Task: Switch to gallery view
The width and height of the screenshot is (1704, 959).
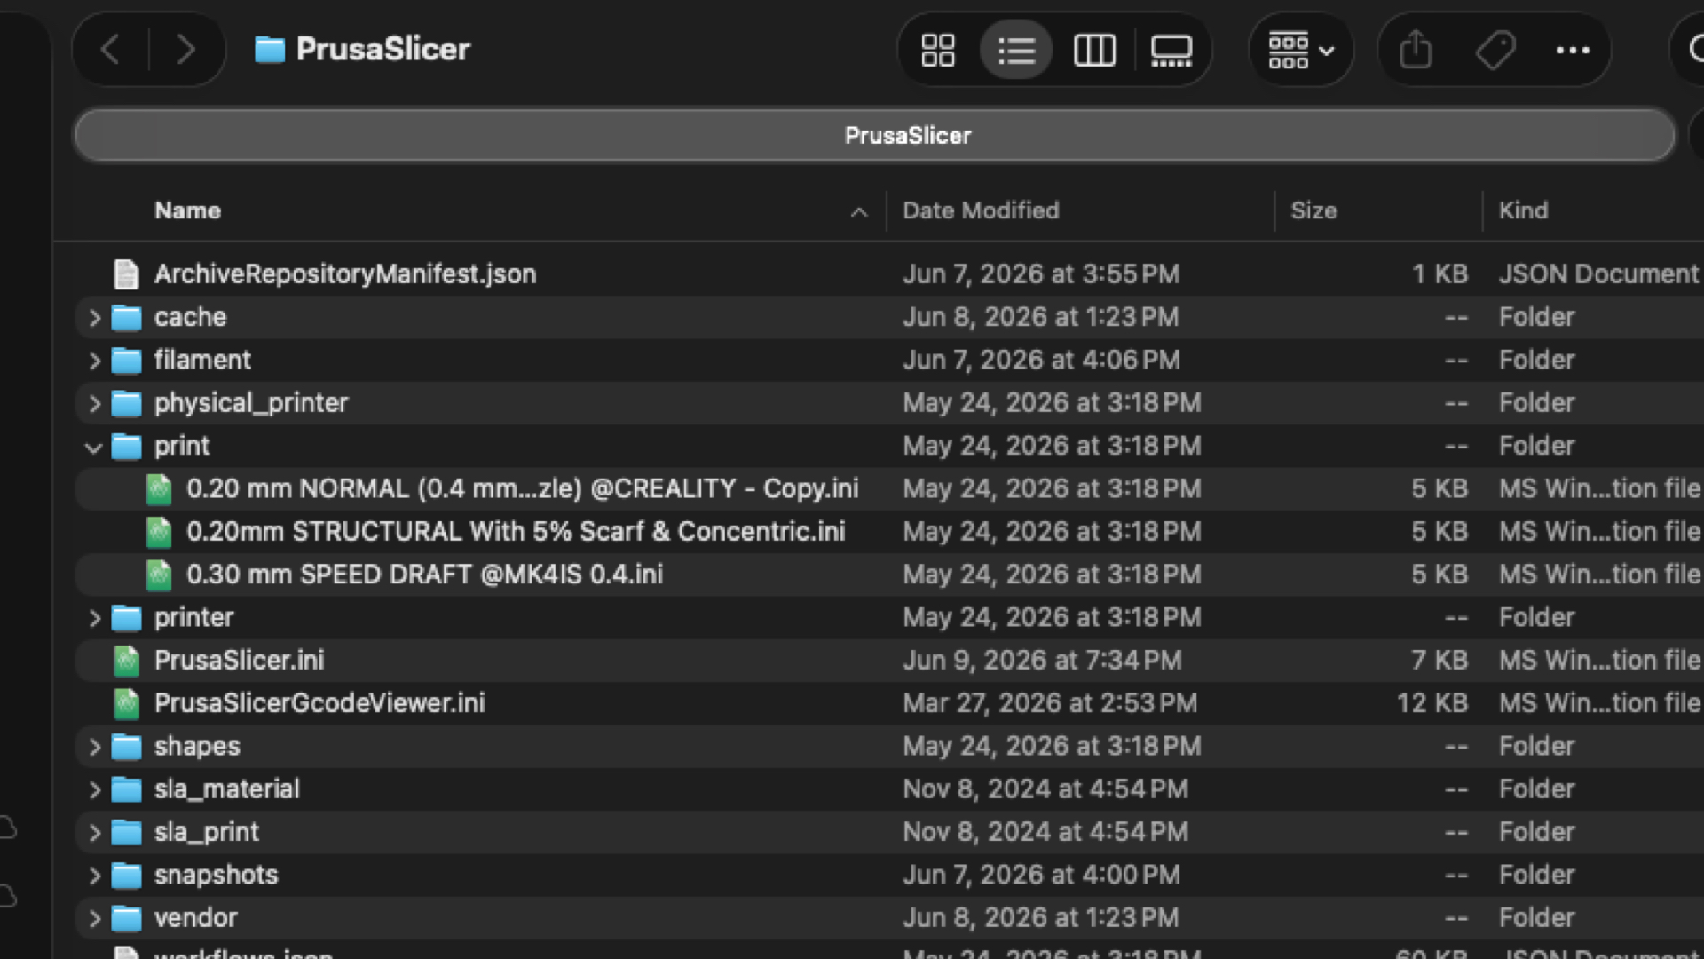Action: 1171,50
